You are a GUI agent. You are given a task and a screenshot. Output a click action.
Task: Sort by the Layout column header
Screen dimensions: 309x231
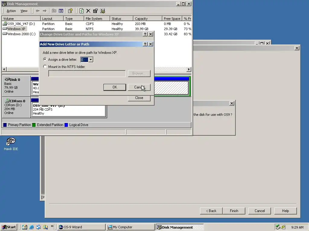pos(52,18)
